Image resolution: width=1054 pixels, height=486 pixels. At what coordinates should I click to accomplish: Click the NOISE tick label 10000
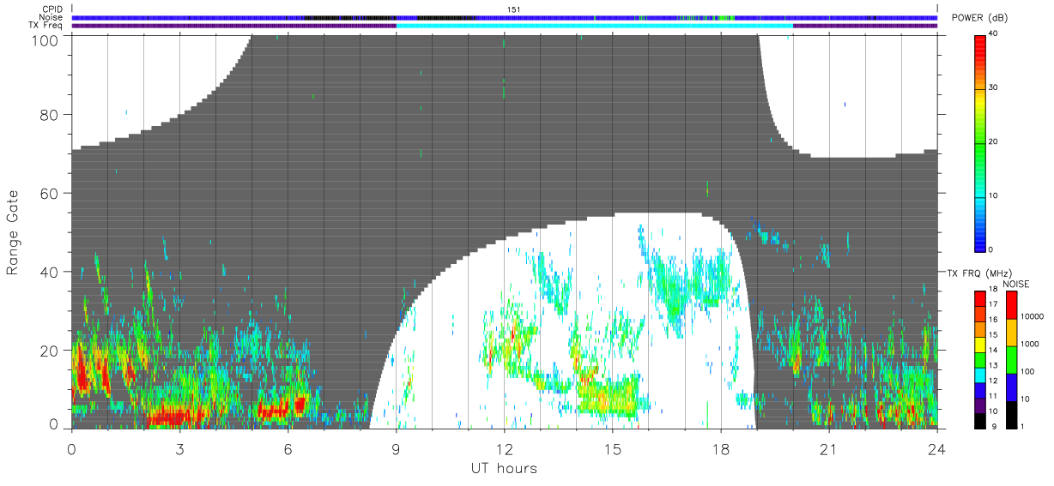click(x=1033, y=316)
